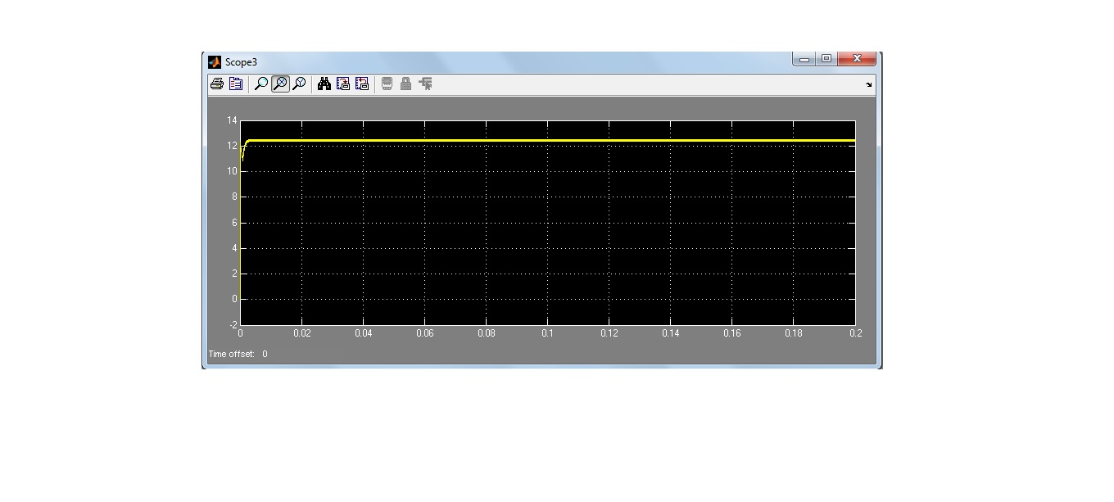This screenshot has height=502, width=1114.
Task: Click the Time offset label
Action: coord(232,354)
